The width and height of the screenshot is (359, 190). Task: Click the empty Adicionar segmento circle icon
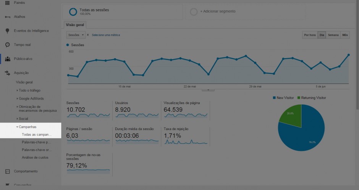(194, 12)
